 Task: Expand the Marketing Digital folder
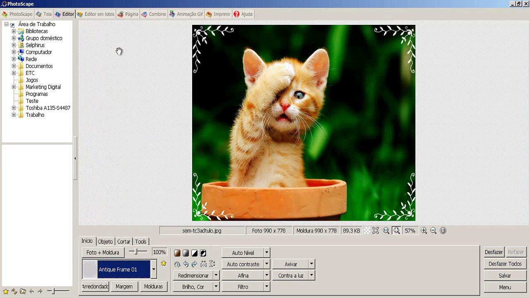pos(14,87)
